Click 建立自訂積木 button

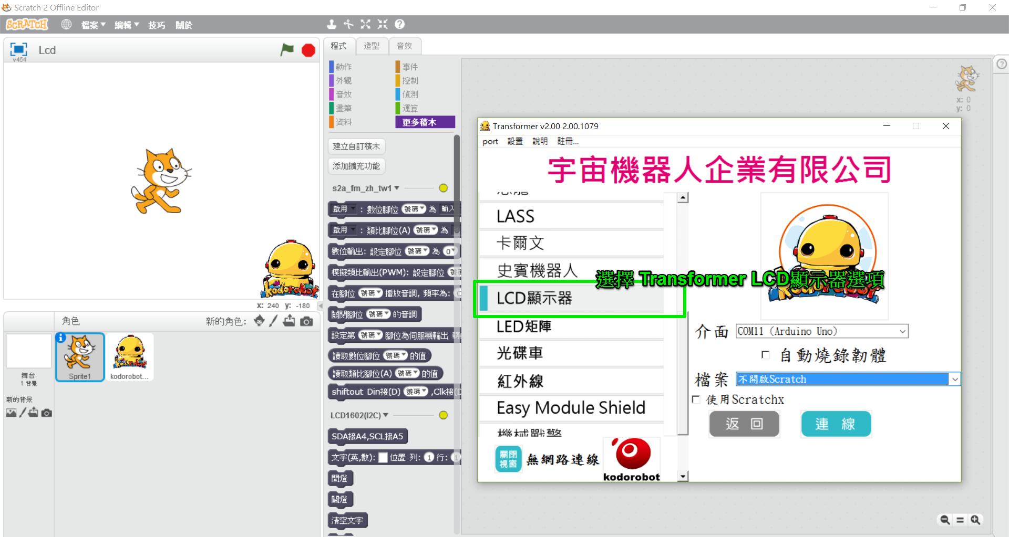(356, 146)
